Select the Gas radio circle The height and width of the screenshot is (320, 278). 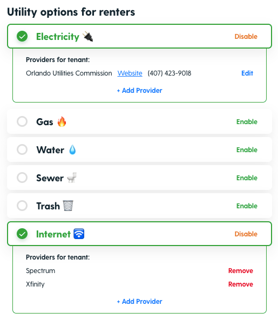[22, 121]
